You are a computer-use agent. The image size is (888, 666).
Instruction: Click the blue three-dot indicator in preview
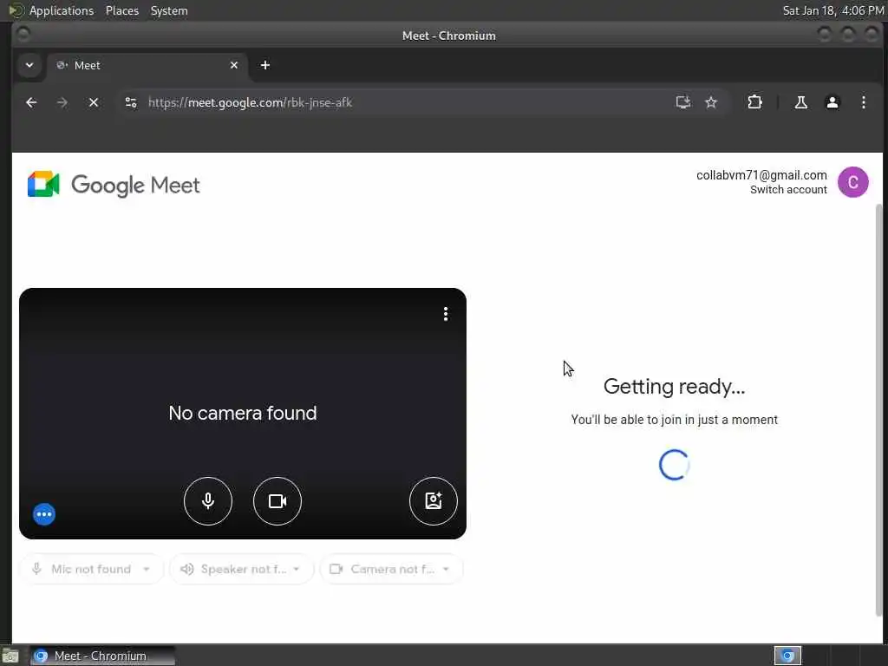44,514
